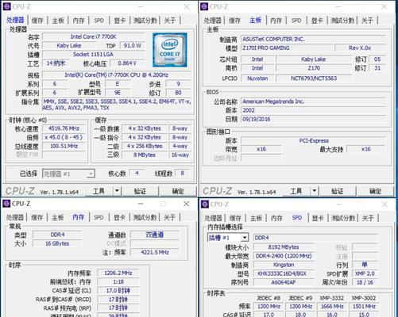
Task: Click the 100.51 MHz bus speed value
Action: (x=64, y=146)
